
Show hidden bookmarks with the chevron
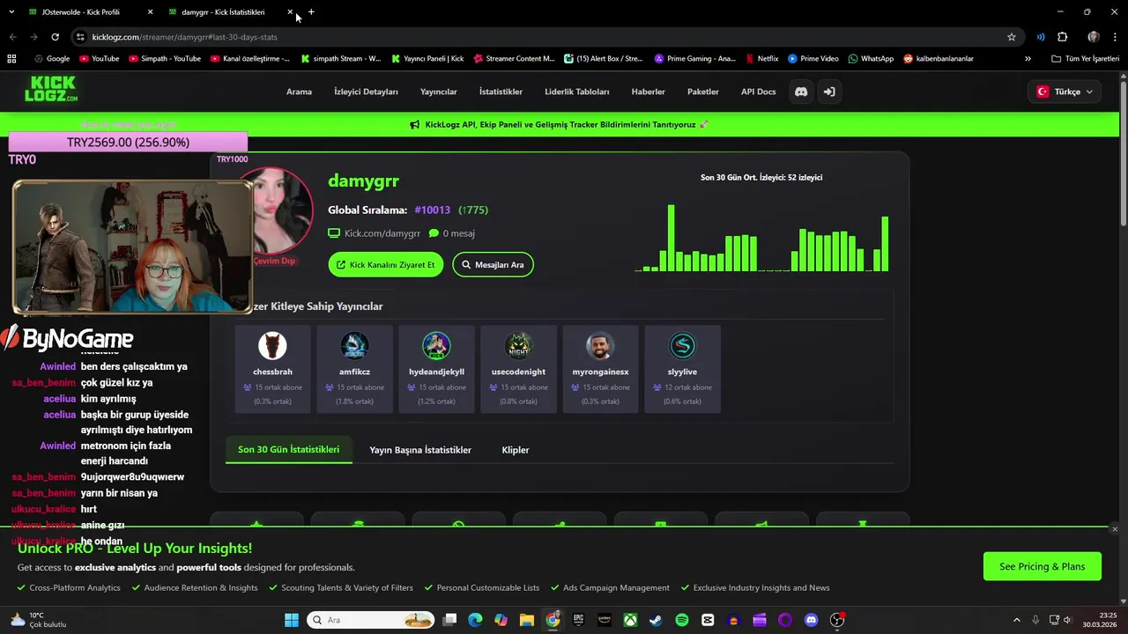[1028, 59]
